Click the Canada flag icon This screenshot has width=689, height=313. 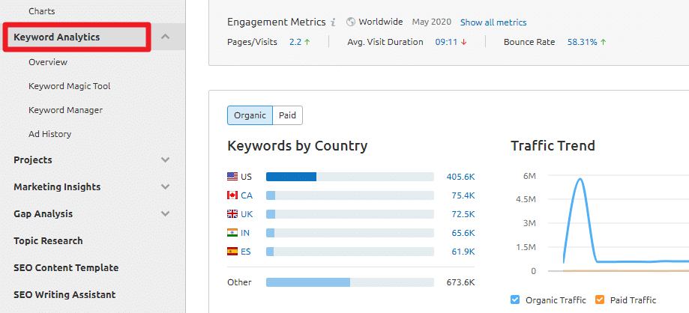point(232,195)
